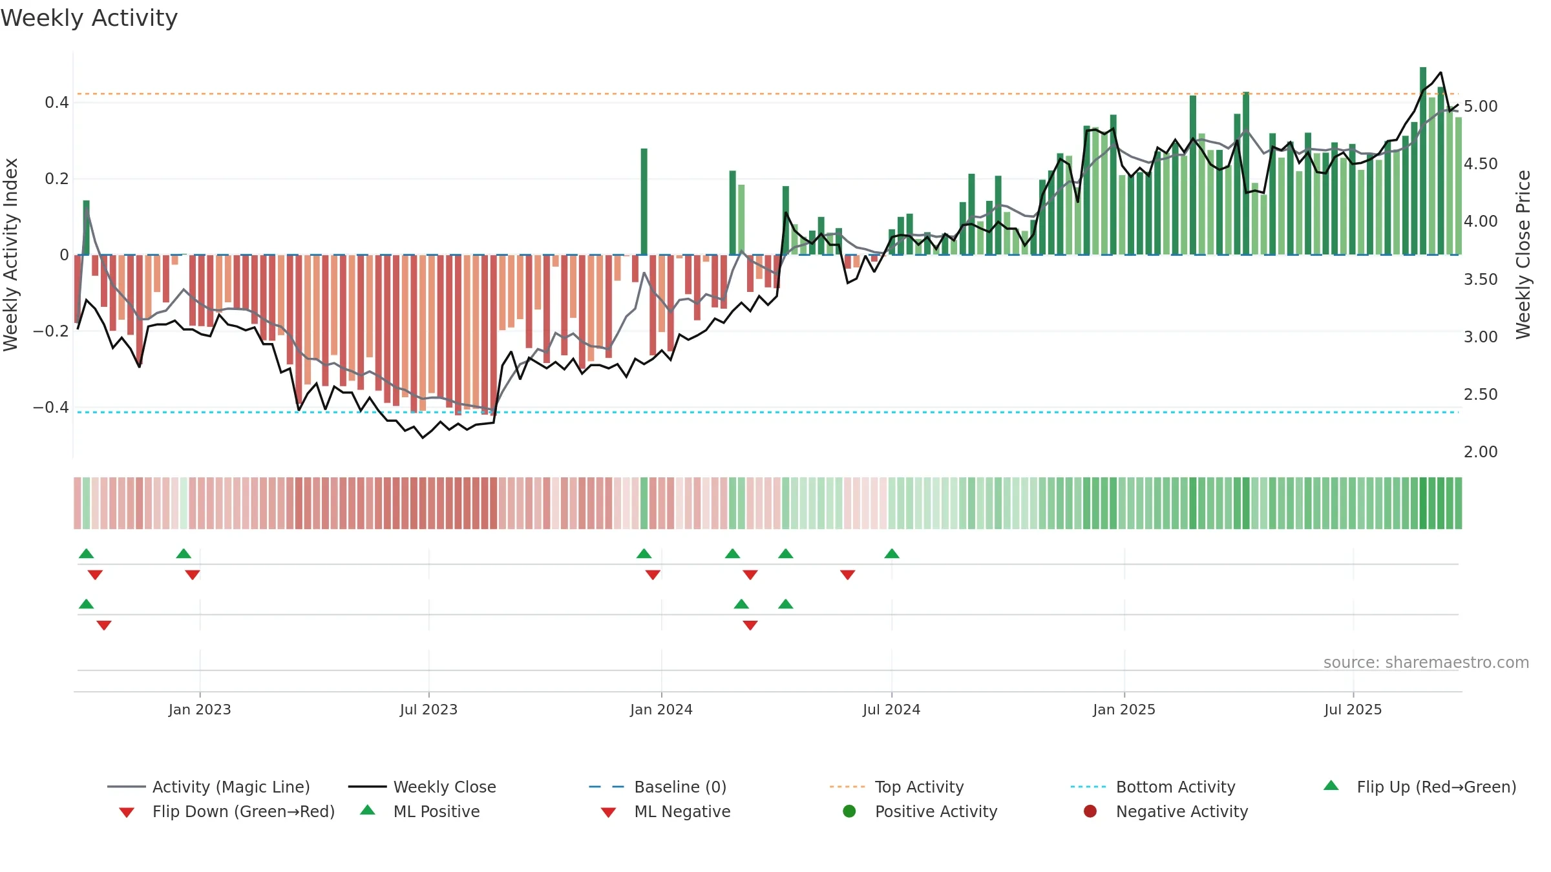Image resolution: width=1551 pixels, height=872 pixels.
Task: Toggle the Flip Down (Green→Red) legend entry
Action: point(227,811)
